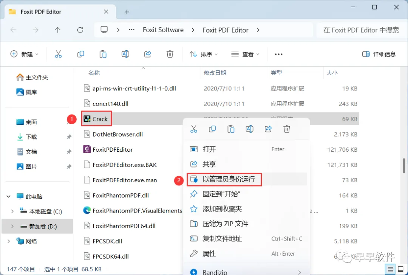Expand the chevron after Foxit PDF Editor in the address bar

point(258,30)
